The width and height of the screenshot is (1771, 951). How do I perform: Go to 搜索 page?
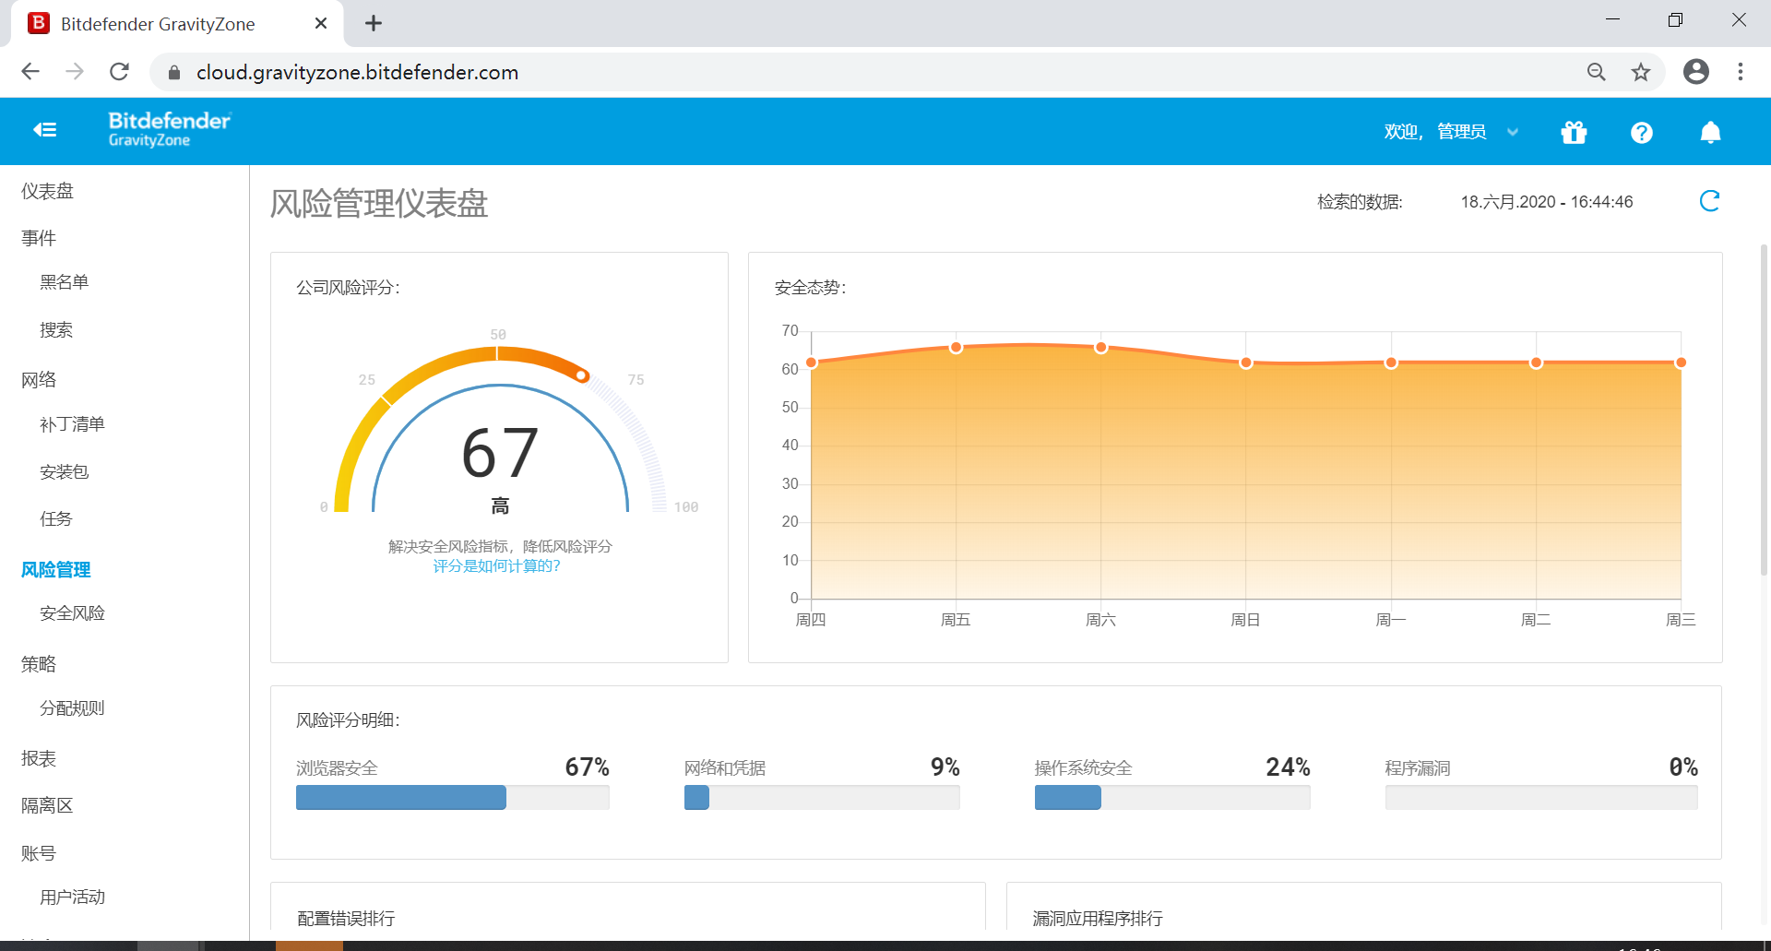[56, 330]
